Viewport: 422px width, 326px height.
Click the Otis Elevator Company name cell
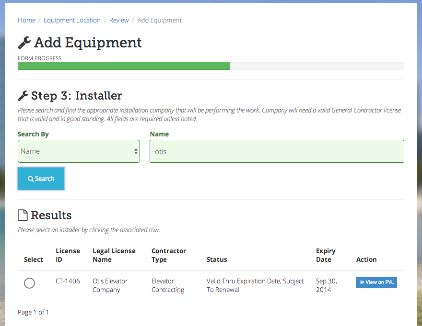pos(110,285)
